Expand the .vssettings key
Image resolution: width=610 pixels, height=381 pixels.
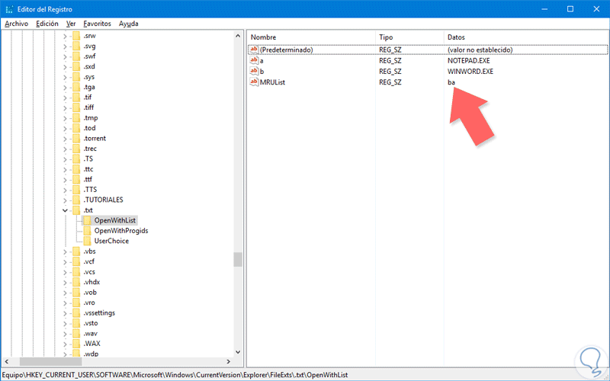pyautogui.click(x=65, y=313)
